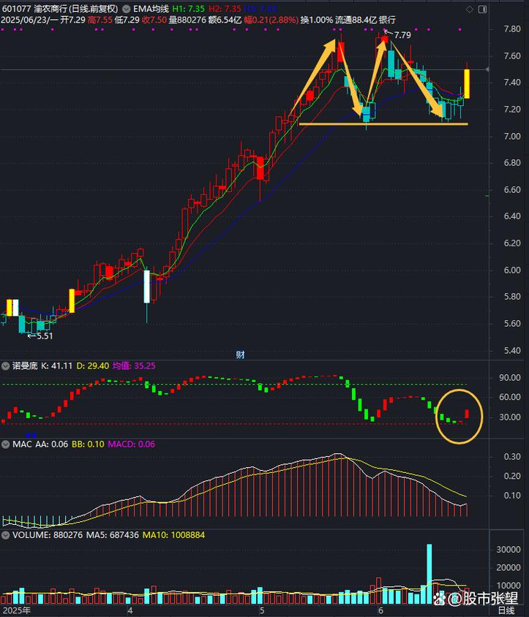Image resolution: width=529 pixels, height=617 pixels.
Task: Click month 5 on the time axis
Action: pos(261,610)
